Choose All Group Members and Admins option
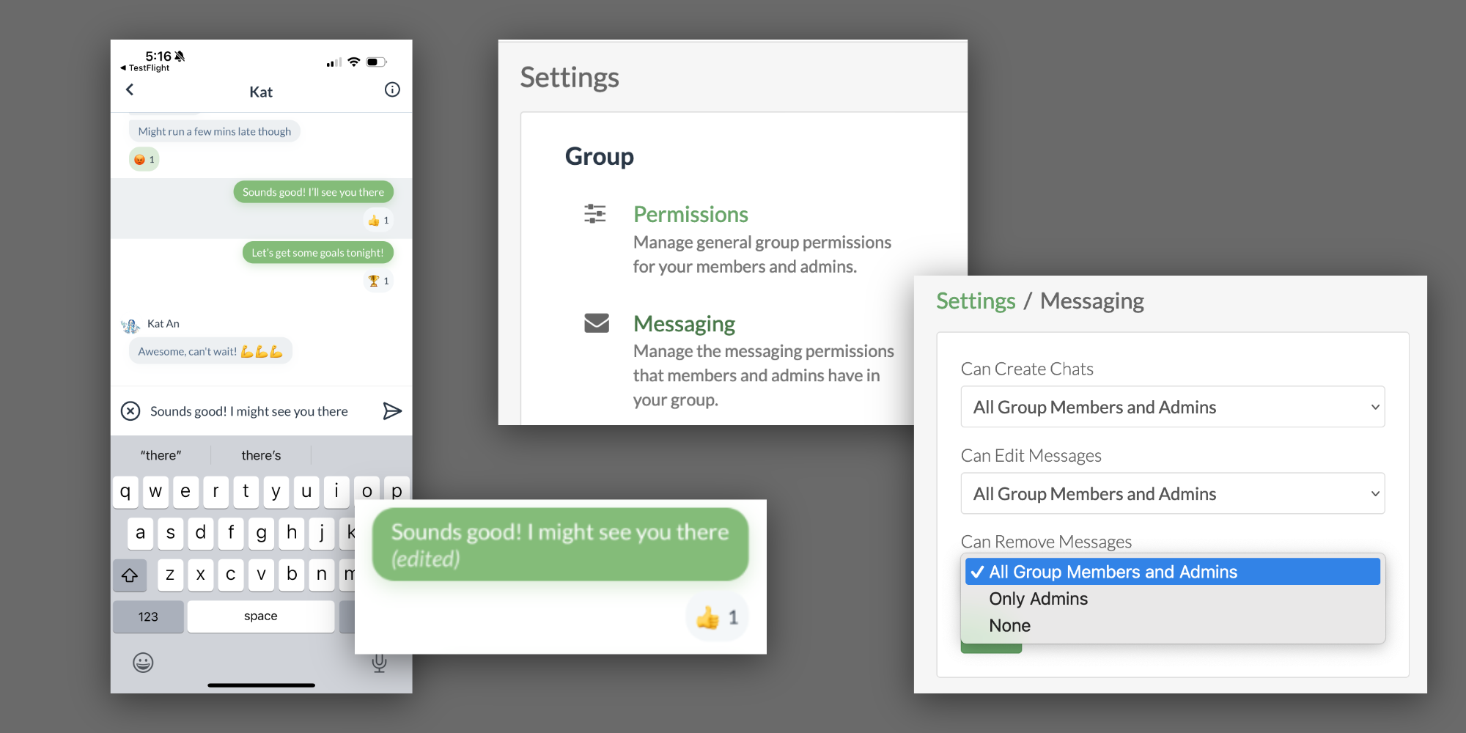This screenshot has width=1466, height=733. (x=1172, y=572)
